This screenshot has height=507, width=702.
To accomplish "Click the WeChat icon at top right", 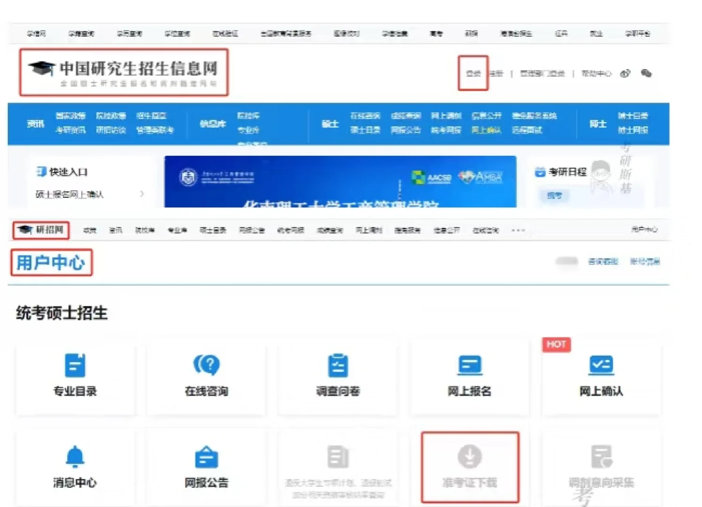I will click(647, 74).
